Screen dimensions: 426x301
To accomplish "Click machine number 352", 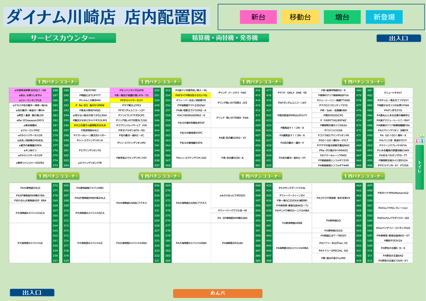I will pyautogui.click(x=157, y=90).
